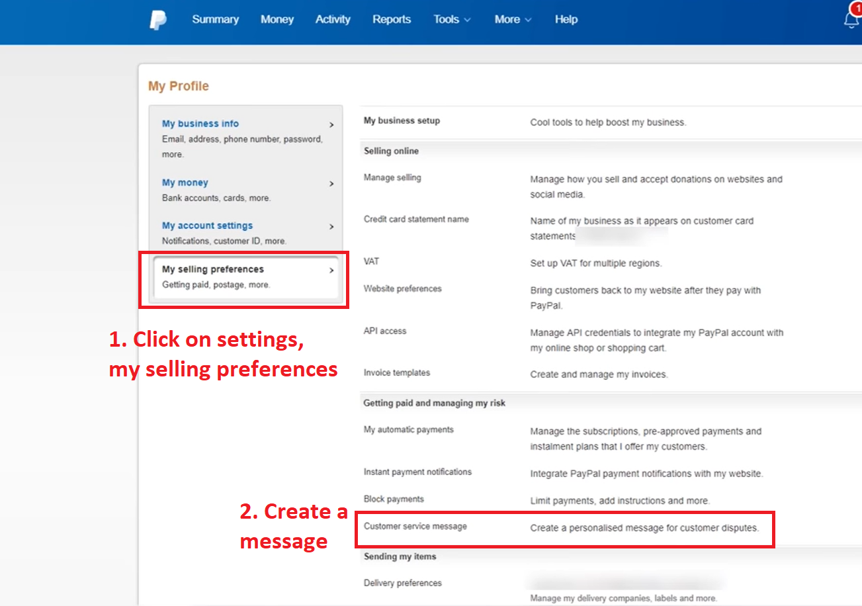Click 'Name of my business as it appears' description

tap(642, 228)
